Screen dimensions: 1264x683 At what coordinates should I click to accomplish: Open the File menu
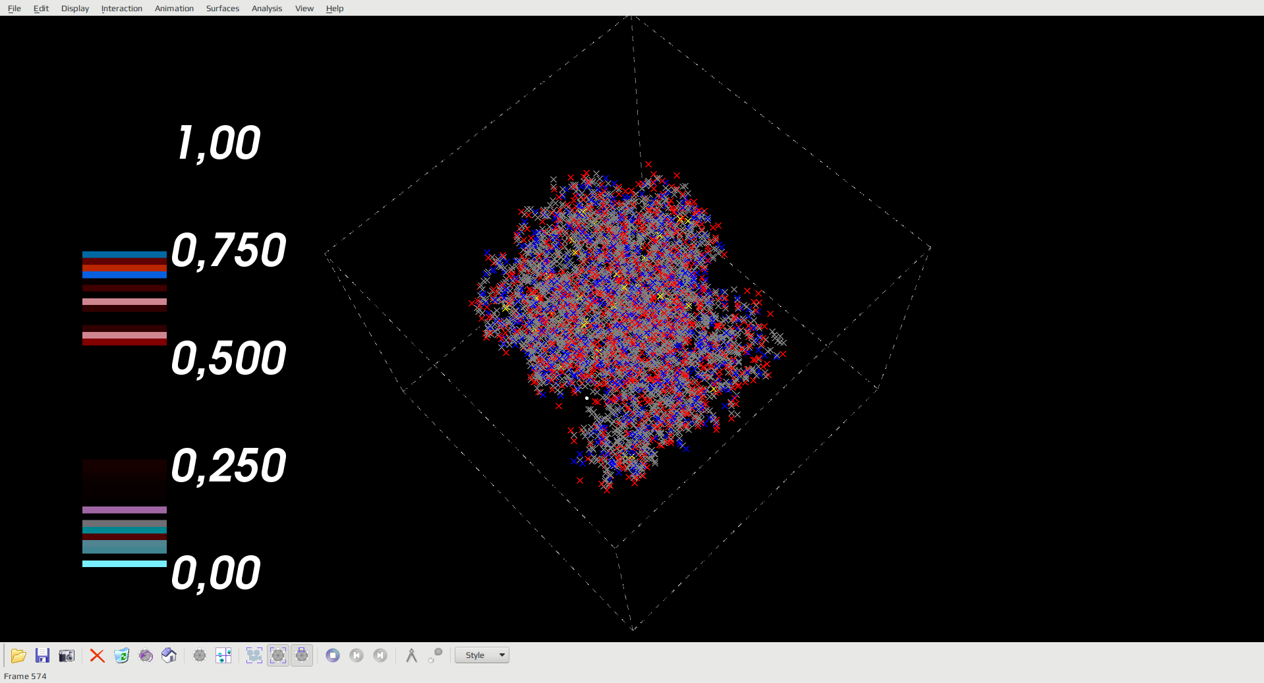pyautogui.click(x=14, y=9)
